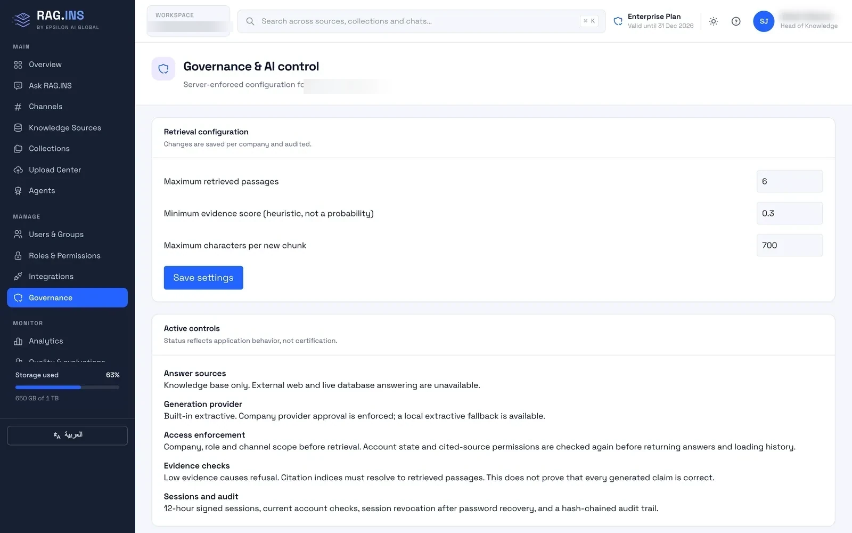Click the SJ user avatar
The image size is (852, 533).
pos(764,21)
